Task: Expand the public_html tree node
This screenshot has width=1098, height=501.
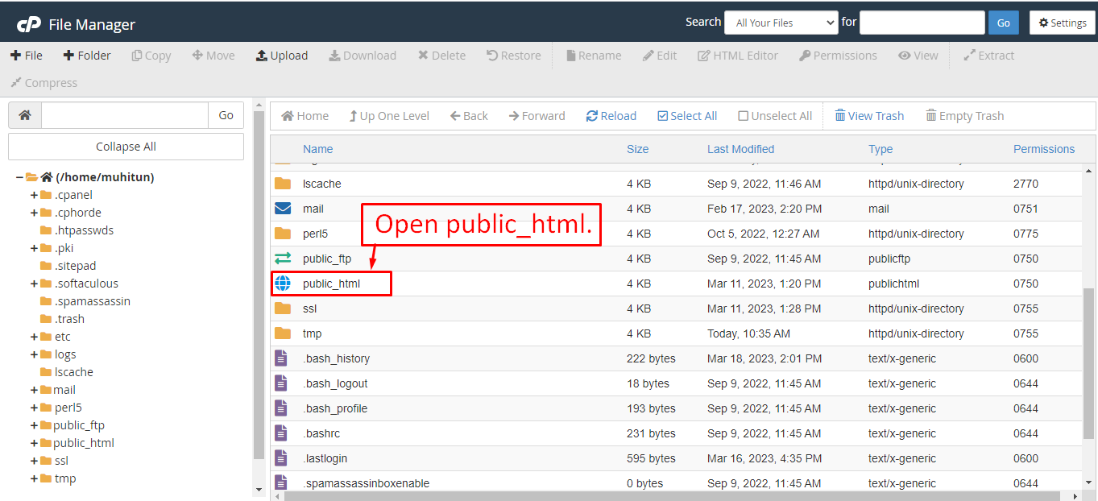Action: coord(34,443)
